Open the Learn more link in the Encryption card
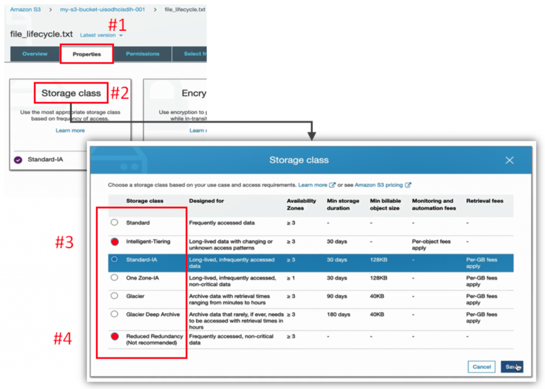The height and width of the screenshot is (389, 545). [198, 130]
